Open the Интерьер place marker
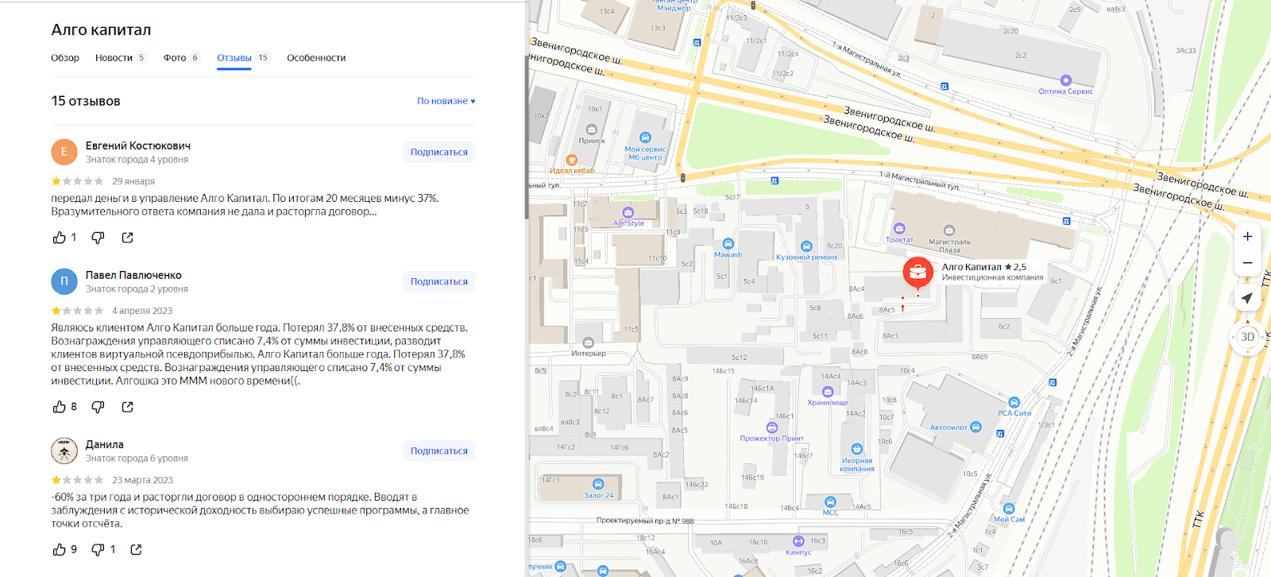 tap(588, 343)
